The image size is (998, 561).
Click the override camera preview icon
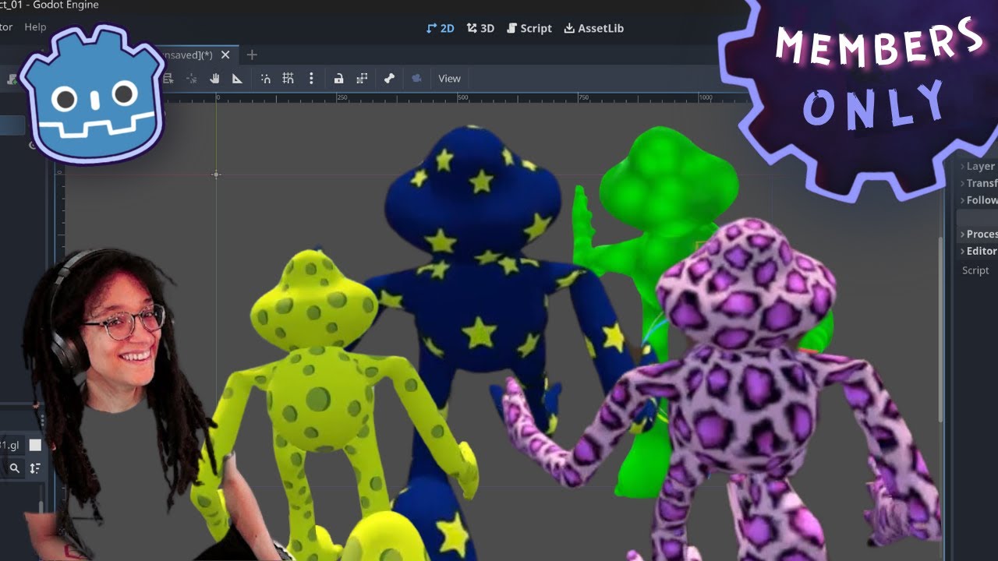[x=416, y=78]
